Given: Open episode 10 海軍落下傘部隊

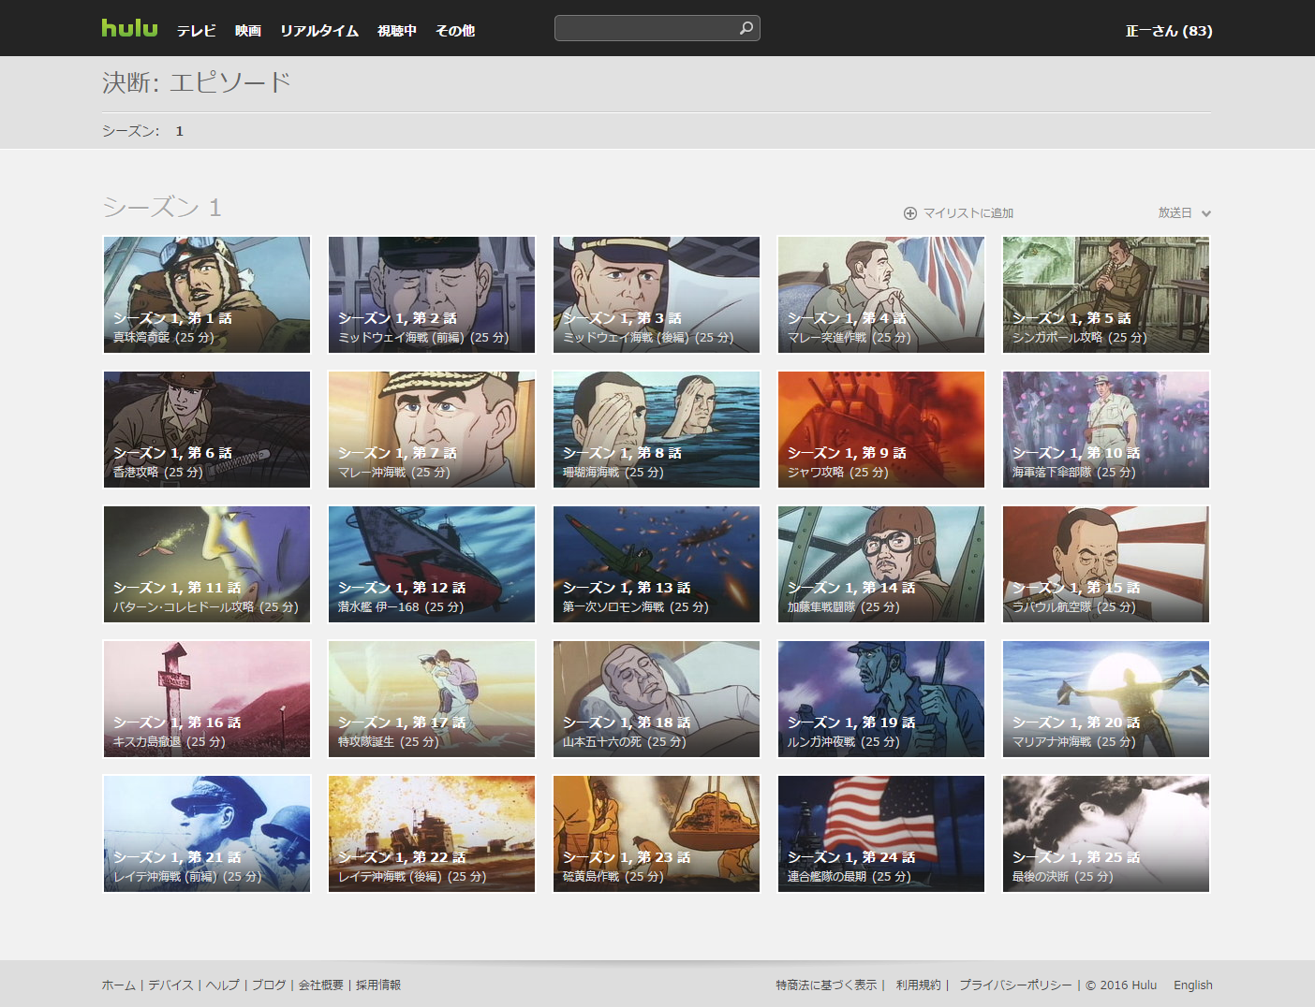Looking at the screenshot, I should pos(1106,430).
